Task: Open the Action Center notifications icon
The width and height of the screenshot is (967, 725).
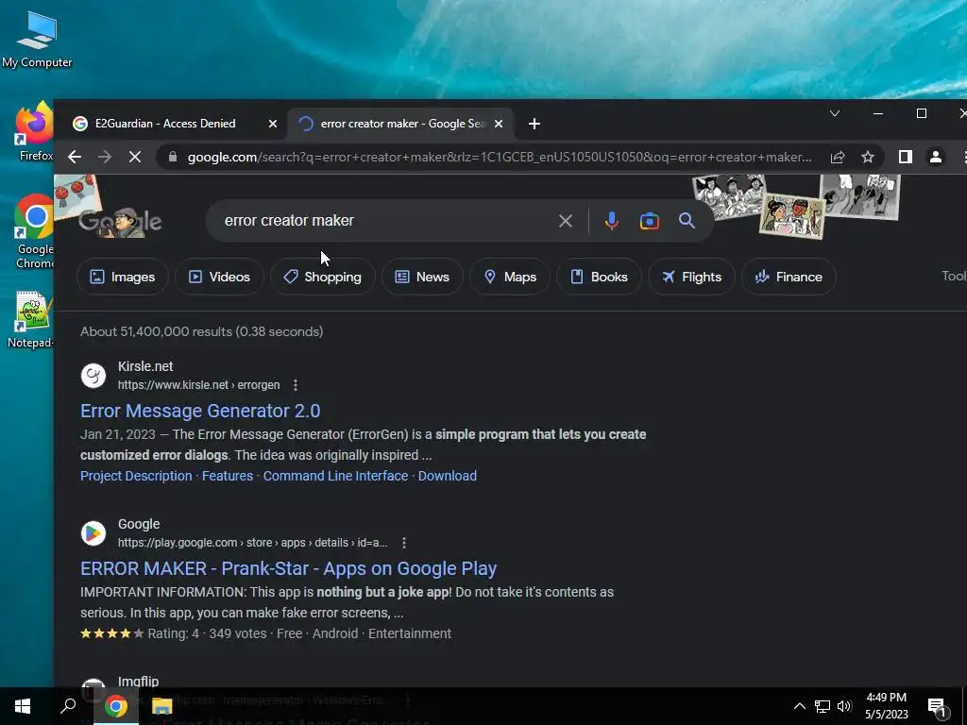Action: (x=938, y=708)
